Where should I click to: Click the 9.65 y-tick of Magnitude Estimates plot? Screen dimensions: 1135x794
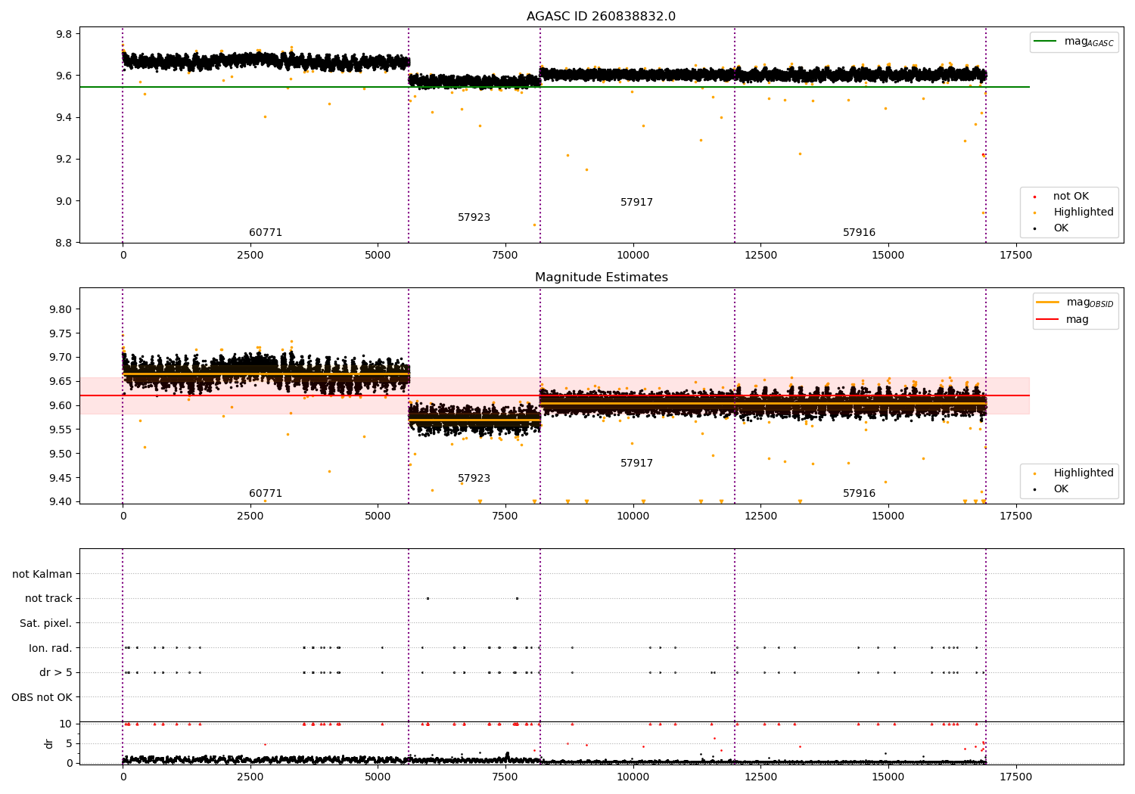pyautogui.click(x=61, y=382)
